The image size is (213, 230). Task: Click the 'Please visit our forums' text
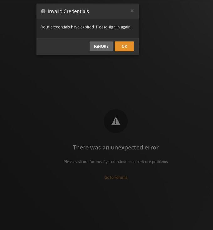[116, 162]
